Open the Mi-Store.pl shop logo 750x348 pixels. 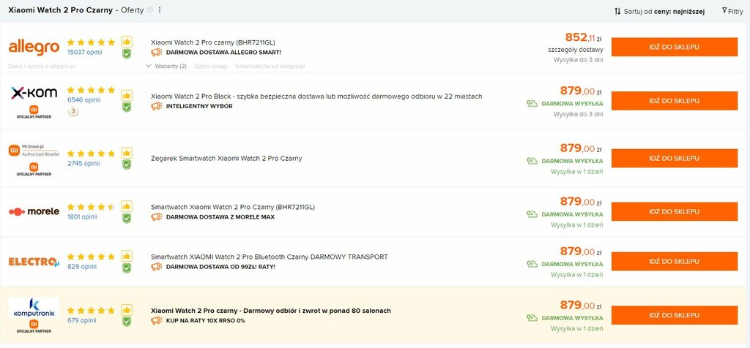coord(34,151)
